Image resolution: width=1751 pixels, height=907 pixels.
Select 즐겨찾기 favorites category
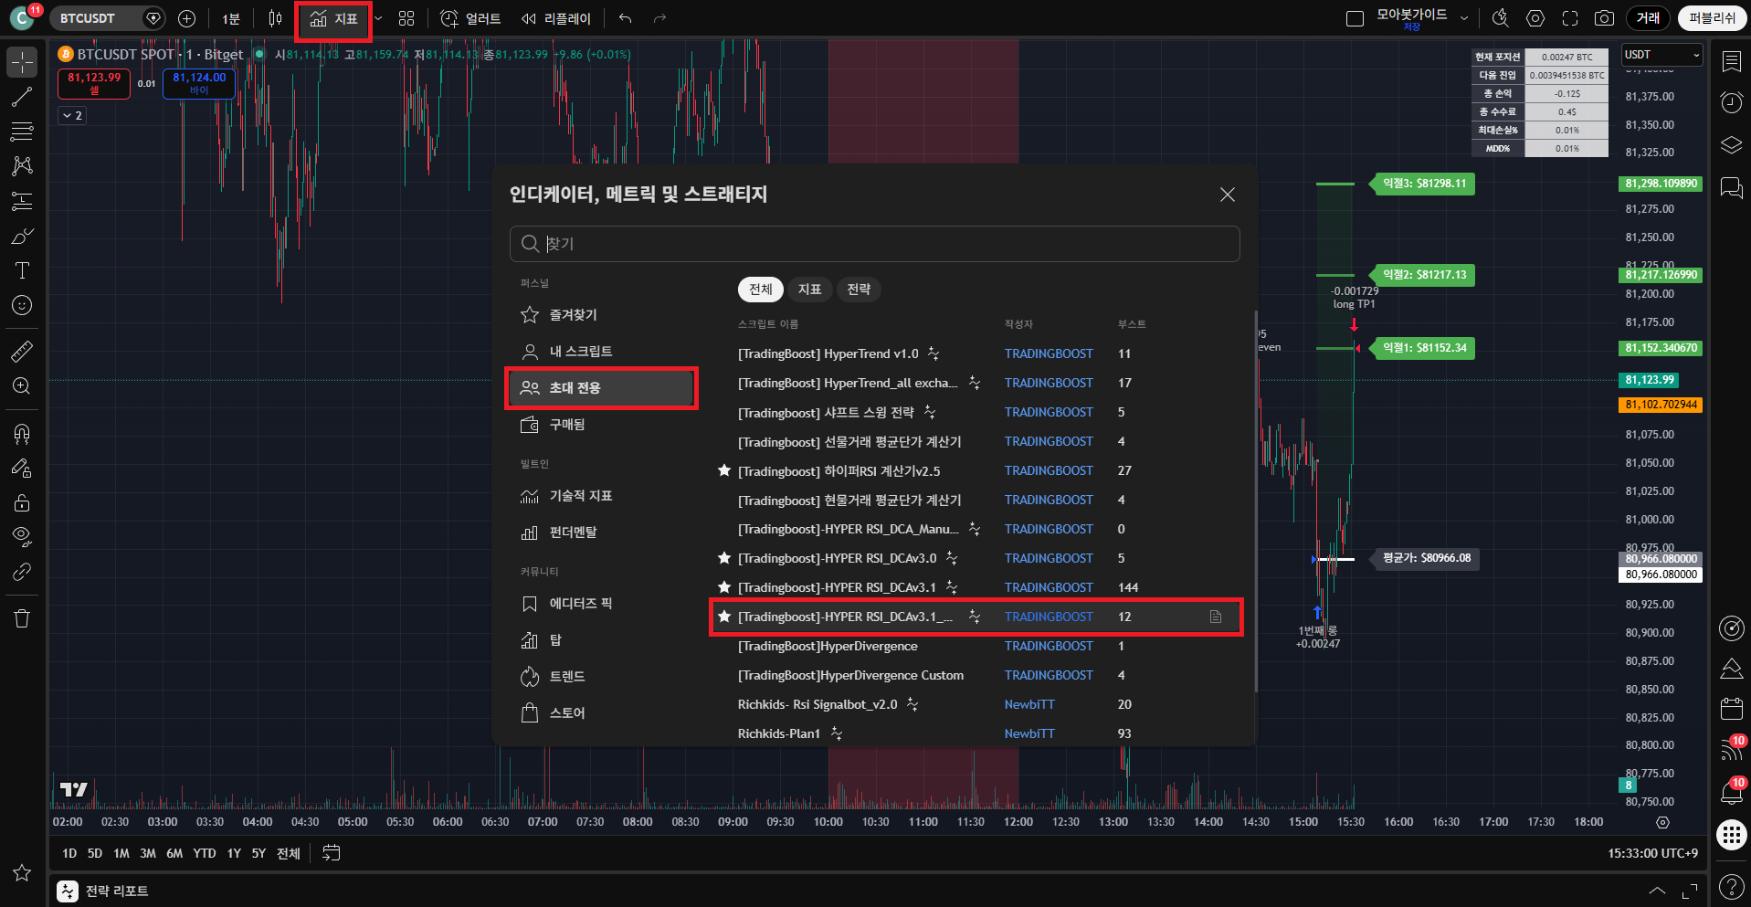pyautogui.click(x=600, y=315)
